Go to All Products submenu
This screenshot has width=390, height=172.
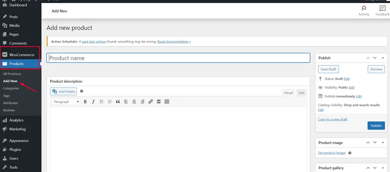12,74
